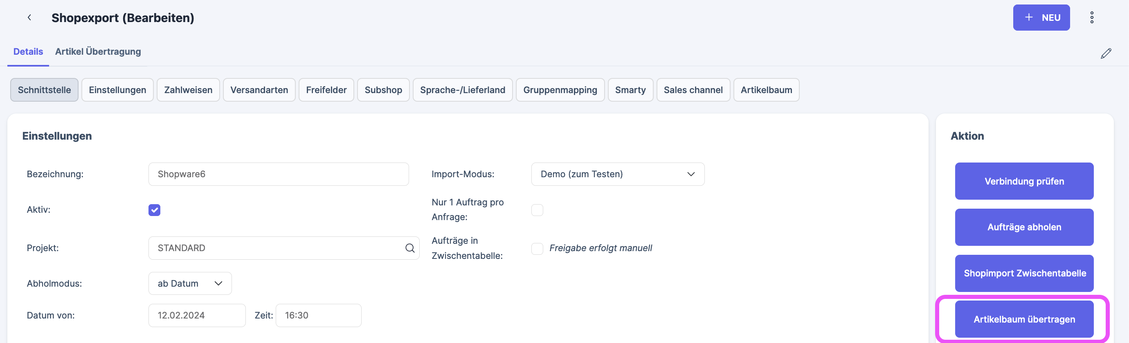Viewport: 1129px width, 343px height.
Task: Click the back arrow next to Shopexport
Action: pos(29,18)
